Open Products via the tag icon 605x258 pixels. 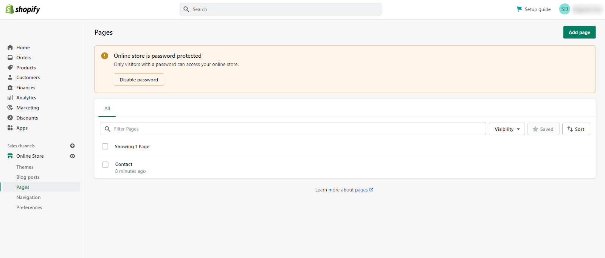[10, 68]
